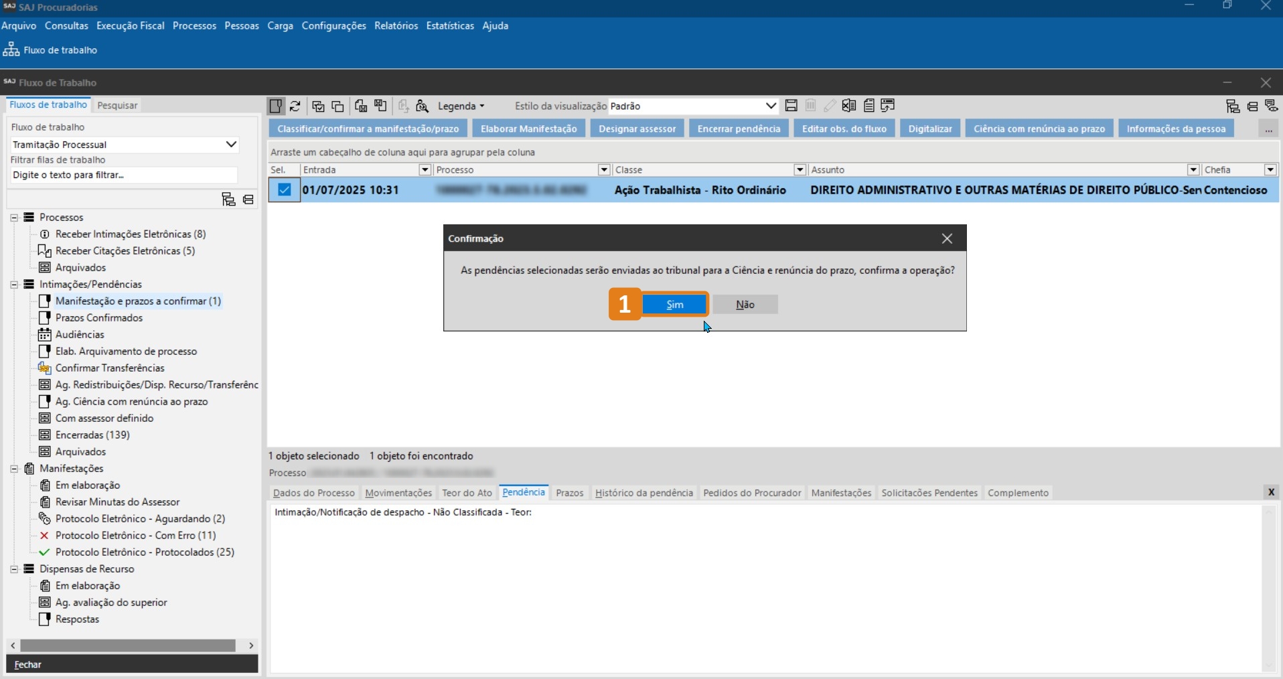Click the Não button in the dialog

tap(745, 305)
